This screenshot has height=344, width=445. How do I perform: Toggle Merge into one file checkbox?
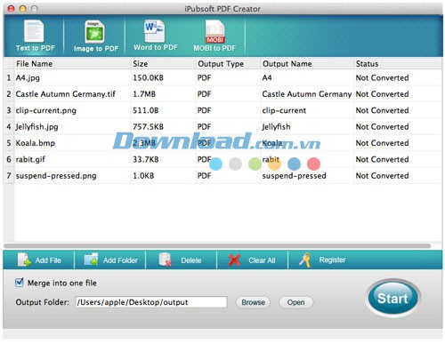tap(20, 282)
